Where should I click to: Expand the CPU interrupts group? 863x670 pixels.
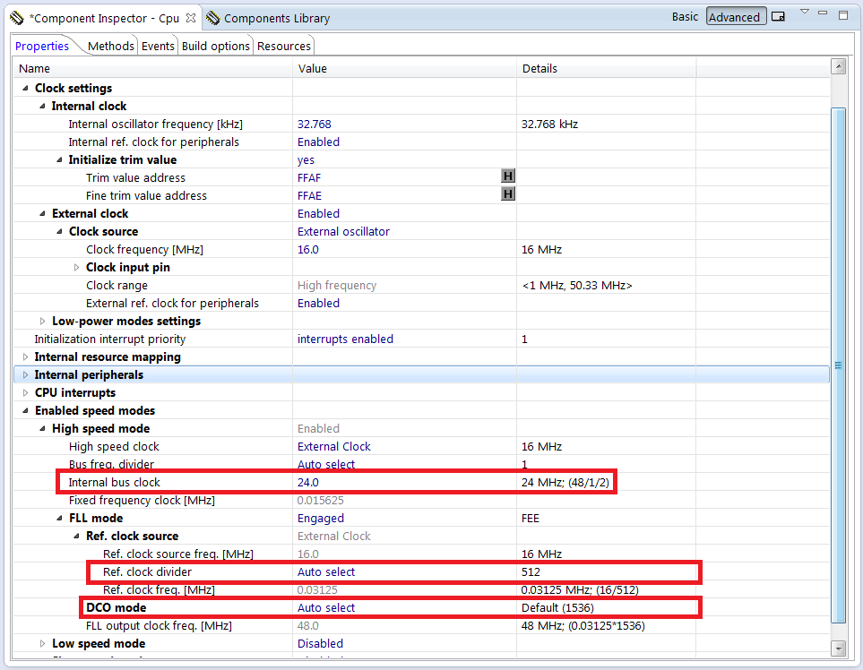coord(25,392)
